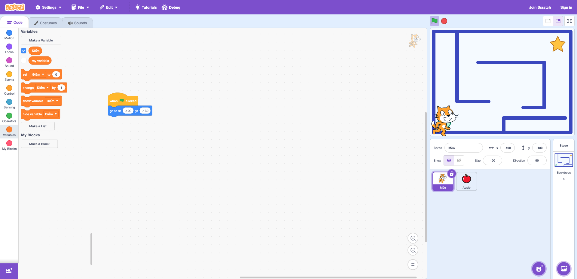Select the Operators block category
This screenshot has height=279, width=577.
pos(9,118)
